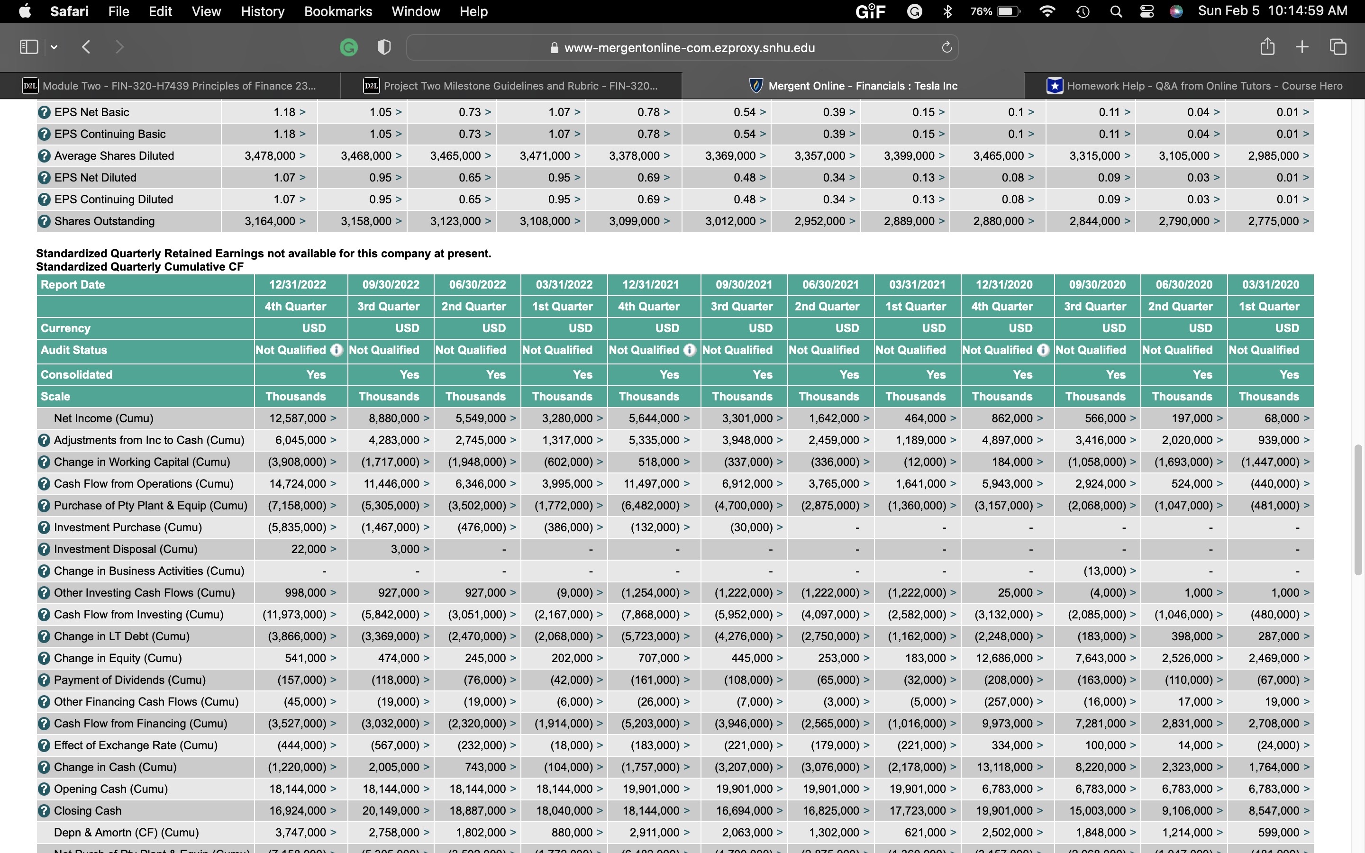Open a new tab with plus icon

[1302, 47]
